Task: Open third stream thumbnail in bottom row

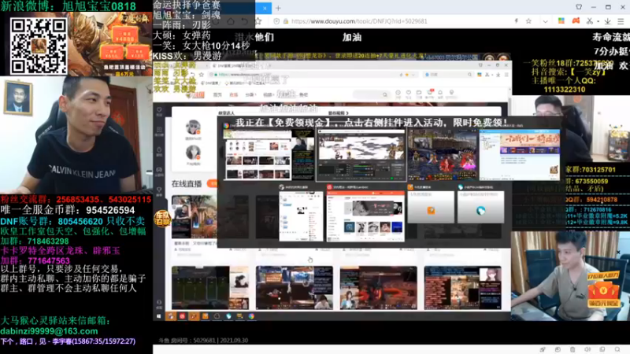Action: (x=378, y=288)
